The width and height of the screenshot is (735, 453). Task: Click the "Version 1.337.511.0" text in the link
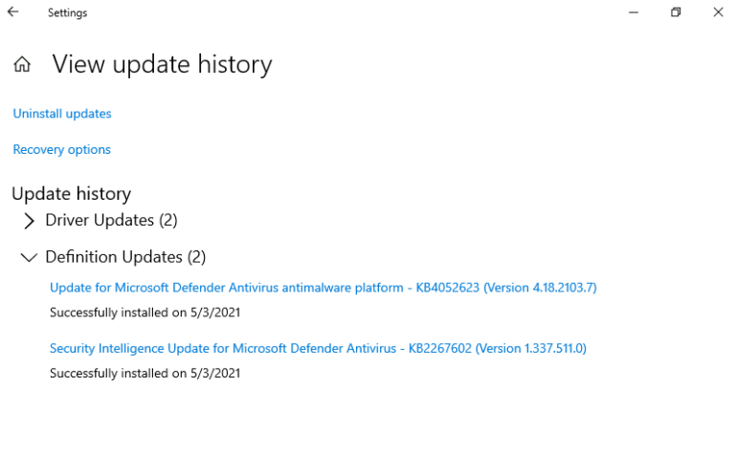tap(530, 349)
